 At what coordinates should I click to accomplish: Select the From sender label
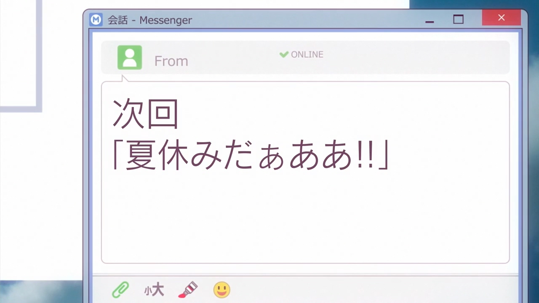(171, 61)
